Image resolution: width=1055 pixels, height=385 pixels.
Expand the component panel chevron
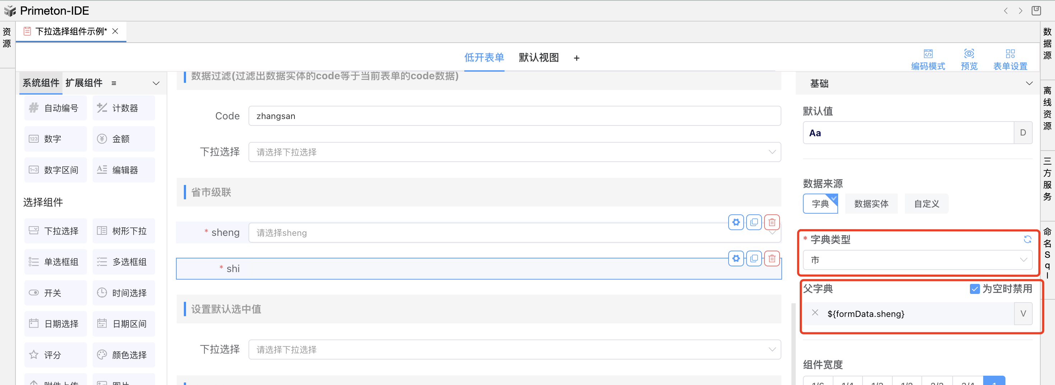[156, 84]
